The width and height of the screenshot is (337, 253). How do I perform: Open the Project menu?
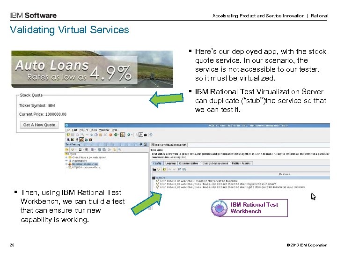click(x=84, y=130)
